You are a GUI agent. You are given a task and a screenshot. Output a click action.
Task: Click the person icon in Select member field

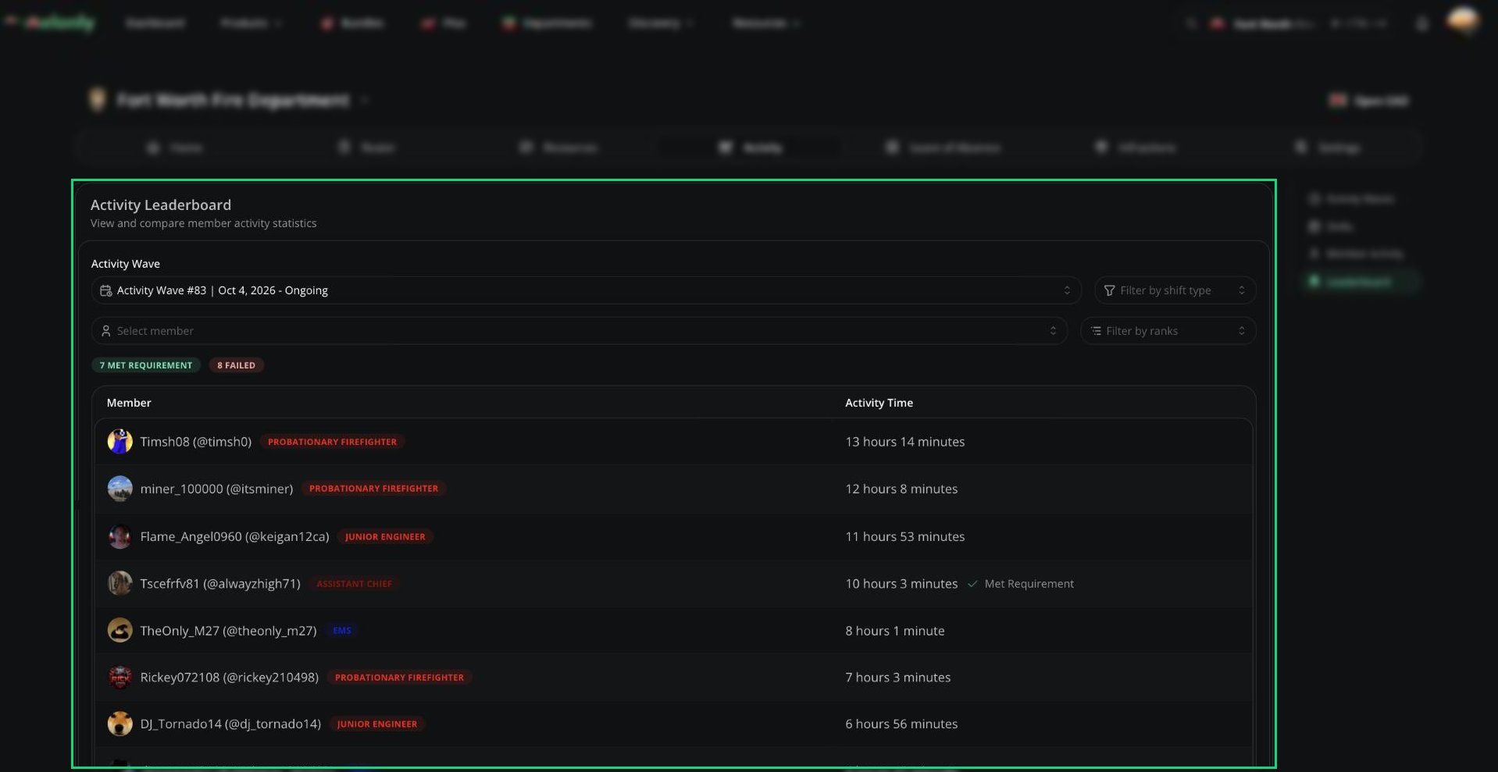pyautogui.click(x=106, y=331)
